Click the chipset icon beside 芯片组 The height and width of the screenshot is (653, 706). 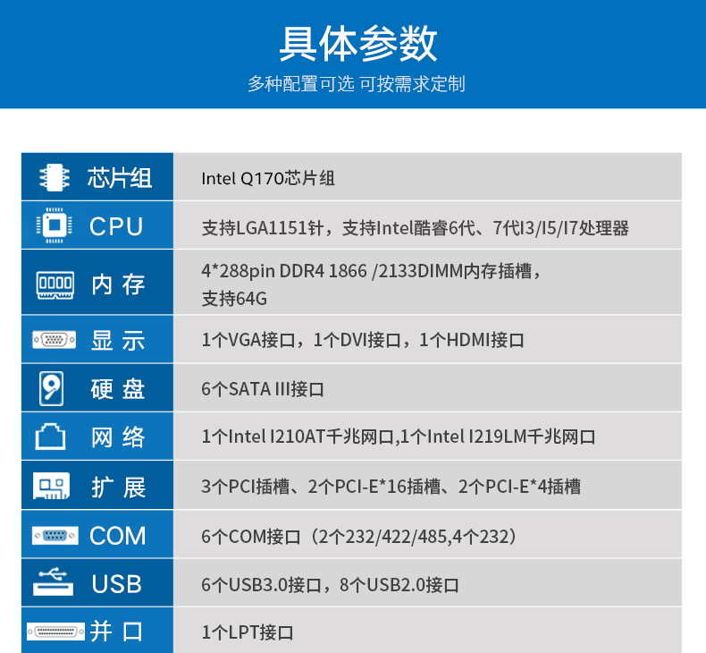[54, 177]
